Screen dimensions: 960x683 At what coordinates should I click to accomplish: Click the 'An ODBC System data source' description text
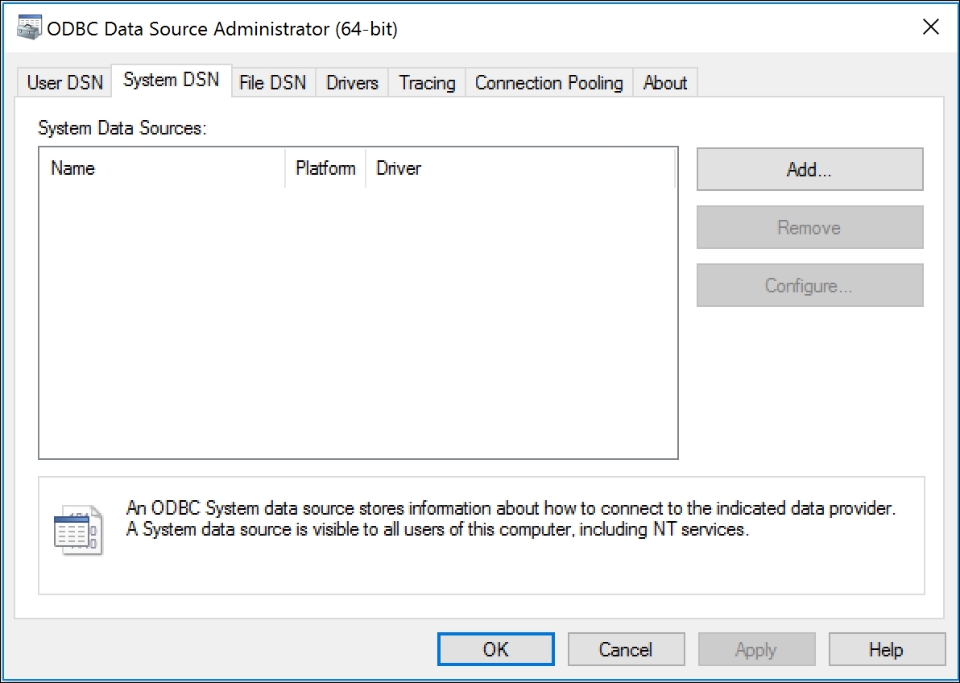(511, 519)
